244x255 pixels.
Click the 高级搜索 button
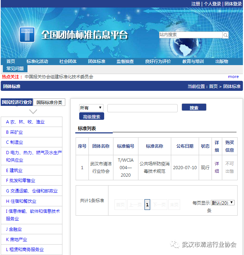coord(92,116)
